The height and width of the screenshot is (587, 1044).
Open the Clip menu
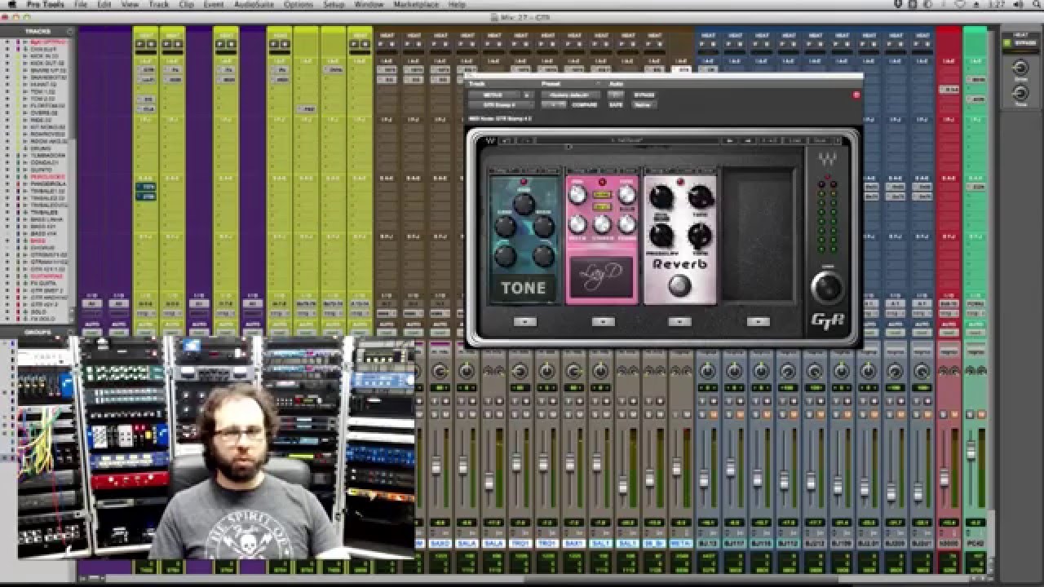[186, 5]
